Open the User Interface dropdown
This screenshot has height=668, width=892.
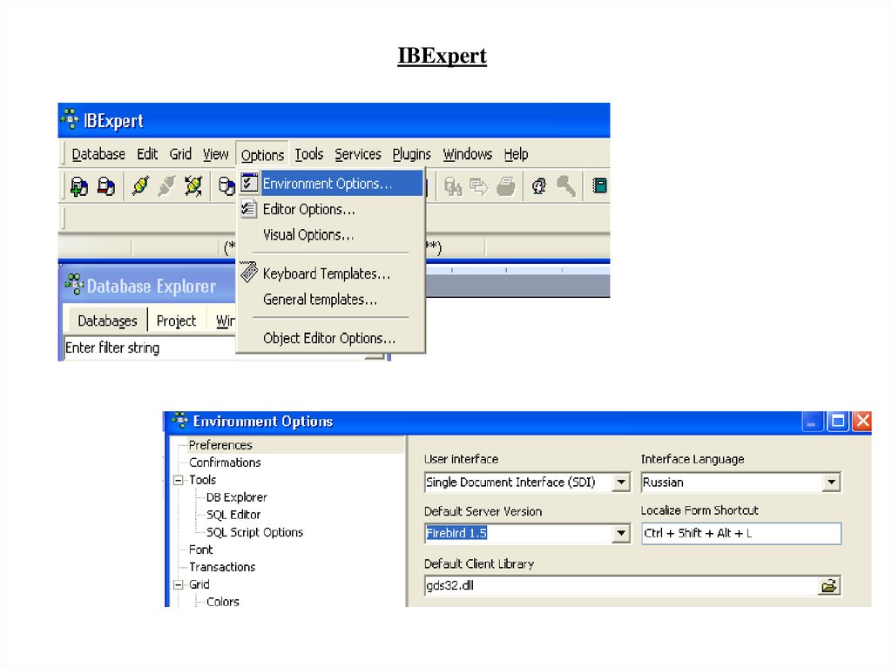620,482
